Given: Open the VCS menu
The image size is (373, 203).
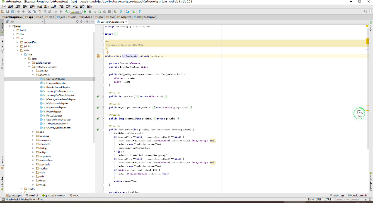Looking at the screenshot, I should click(x=75, y=7).
